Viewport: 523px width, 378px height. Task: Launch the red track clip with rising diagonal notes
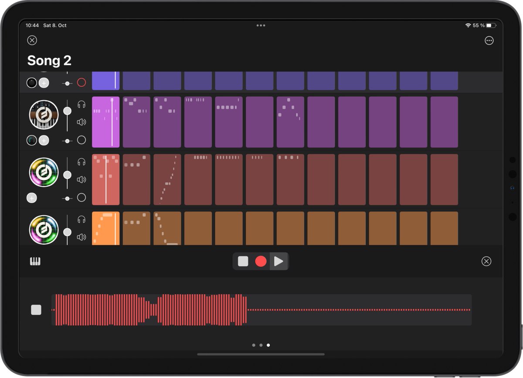tap(167, 180)
